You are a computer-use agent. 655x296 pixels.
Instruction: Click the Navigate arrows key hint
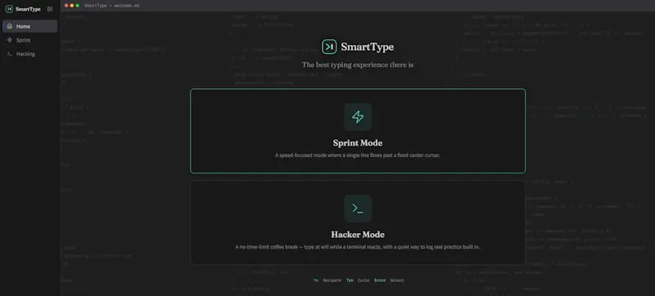327,280
